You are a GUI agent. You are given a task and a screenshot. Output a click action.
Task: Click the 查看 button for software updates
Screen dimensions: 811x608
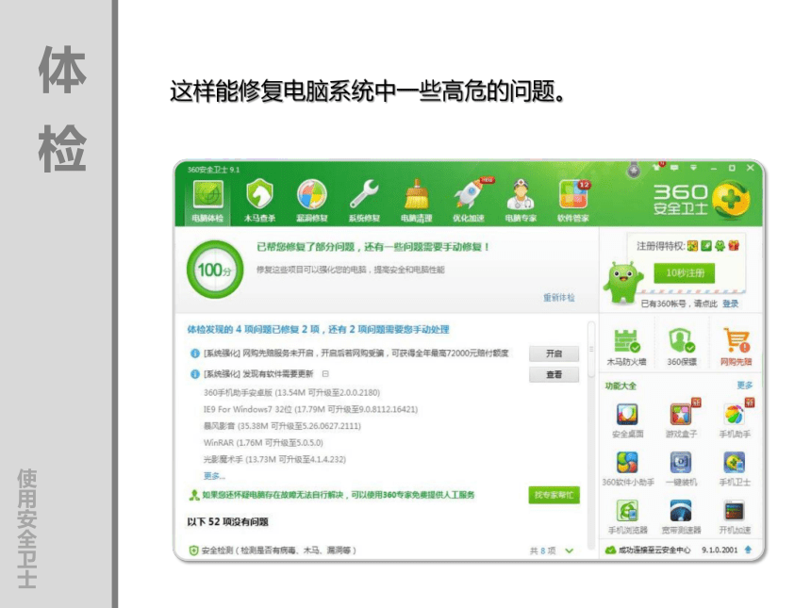click(554, 374)
